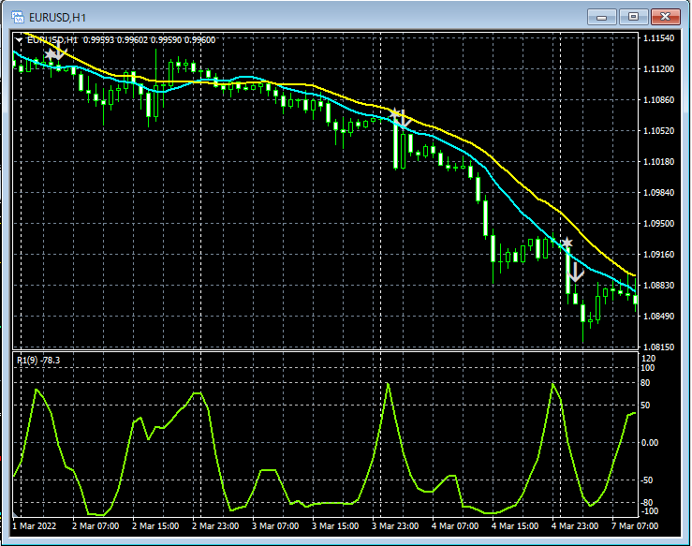Click the 1.08830 price scale label
Image resolution: width=692 pixels, height=546 pixels.
click(659, 285)
